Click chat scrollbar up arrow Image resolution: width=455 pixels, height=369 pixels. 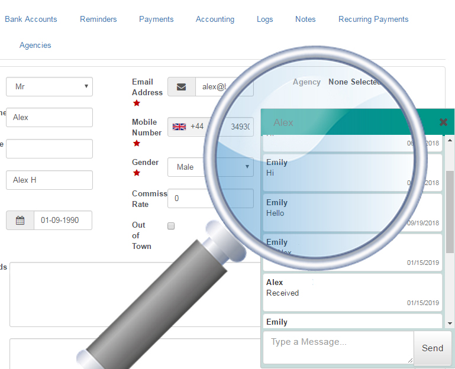click(450, 140)
